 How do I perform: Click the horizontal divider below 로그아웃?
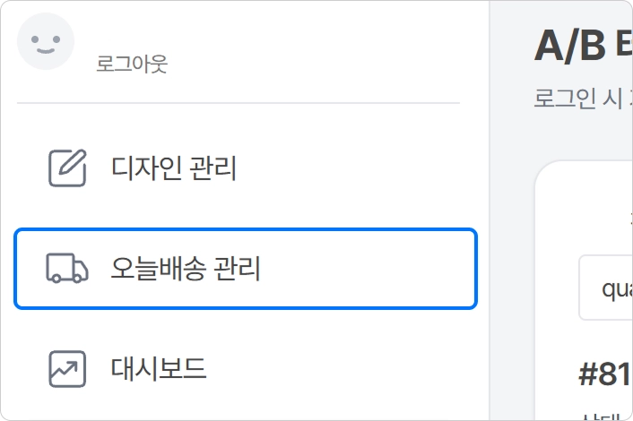[x=238, y=103]
